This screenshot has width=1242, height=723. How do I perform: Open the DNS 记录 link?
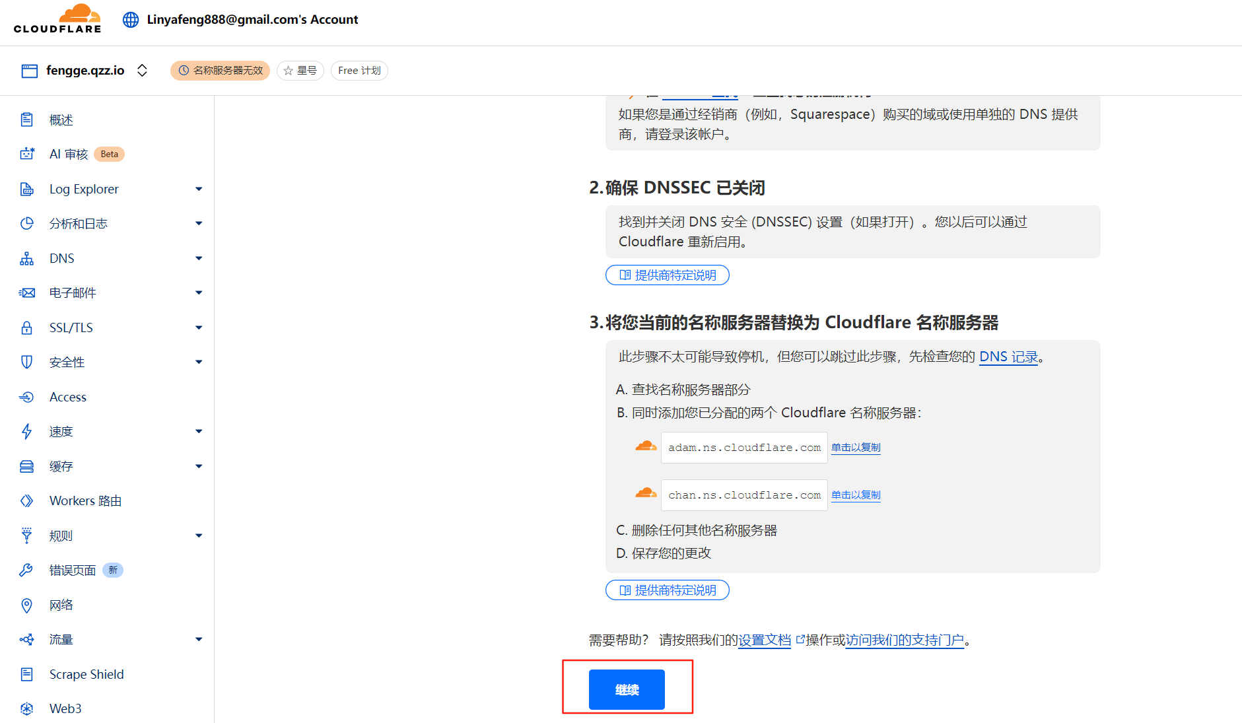[x=1008, y=356]
